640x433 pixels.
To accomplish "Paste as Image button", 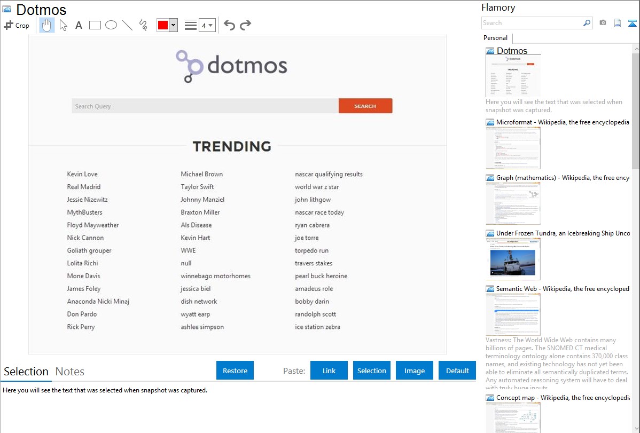I will click(x=414, y=371).
